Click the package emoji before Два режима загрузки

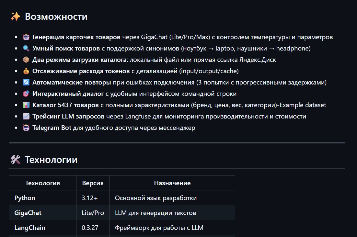(26, 60)
